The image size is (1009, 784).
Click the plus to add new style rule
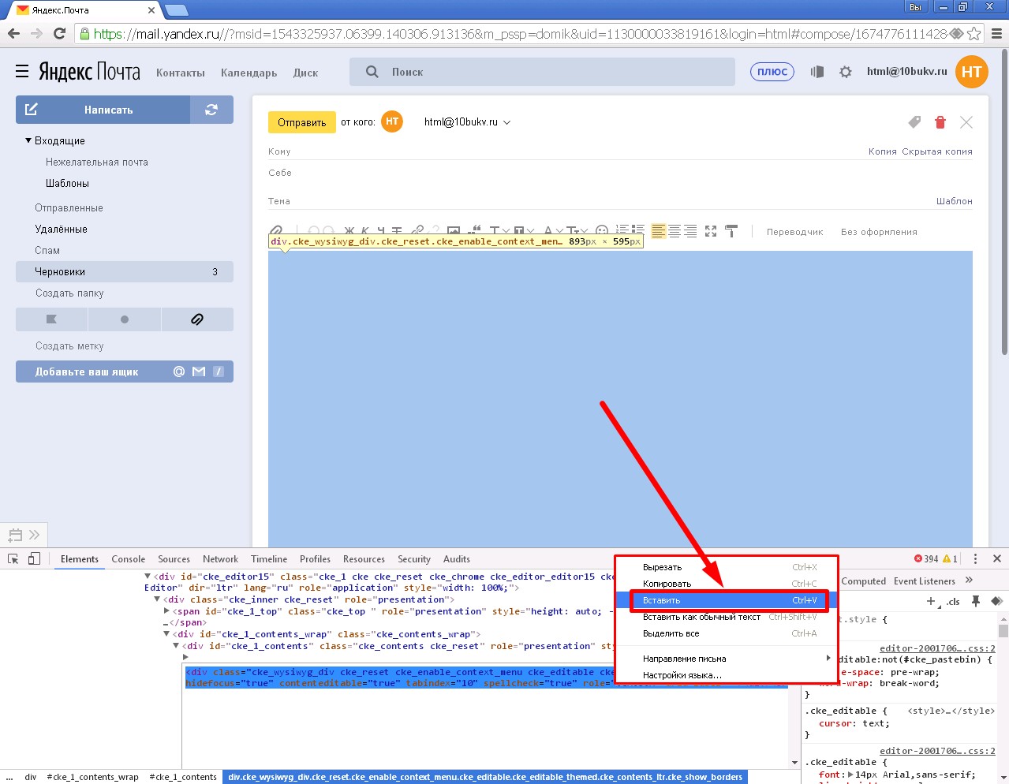(x=931, y=601)
